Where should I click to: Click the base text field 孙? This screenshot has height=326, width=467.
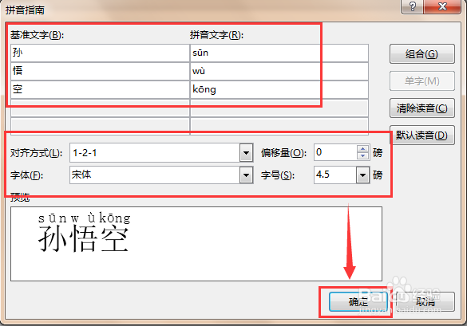[x=100, y=53]
